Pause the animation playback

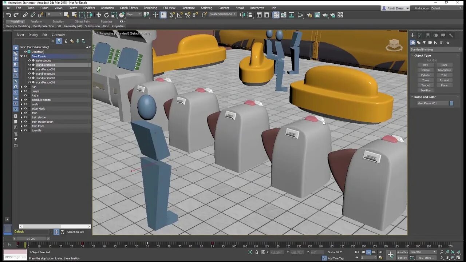(x=369, y=252)
